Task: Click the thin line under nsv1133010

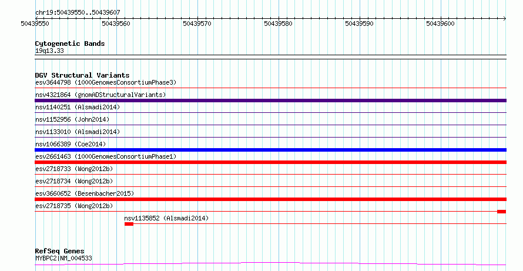Action: (270, 137)
